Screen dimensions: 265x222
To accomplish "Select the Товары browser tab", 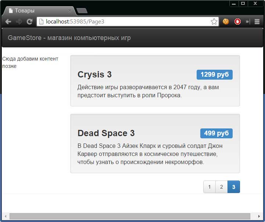I will [39, 11].
